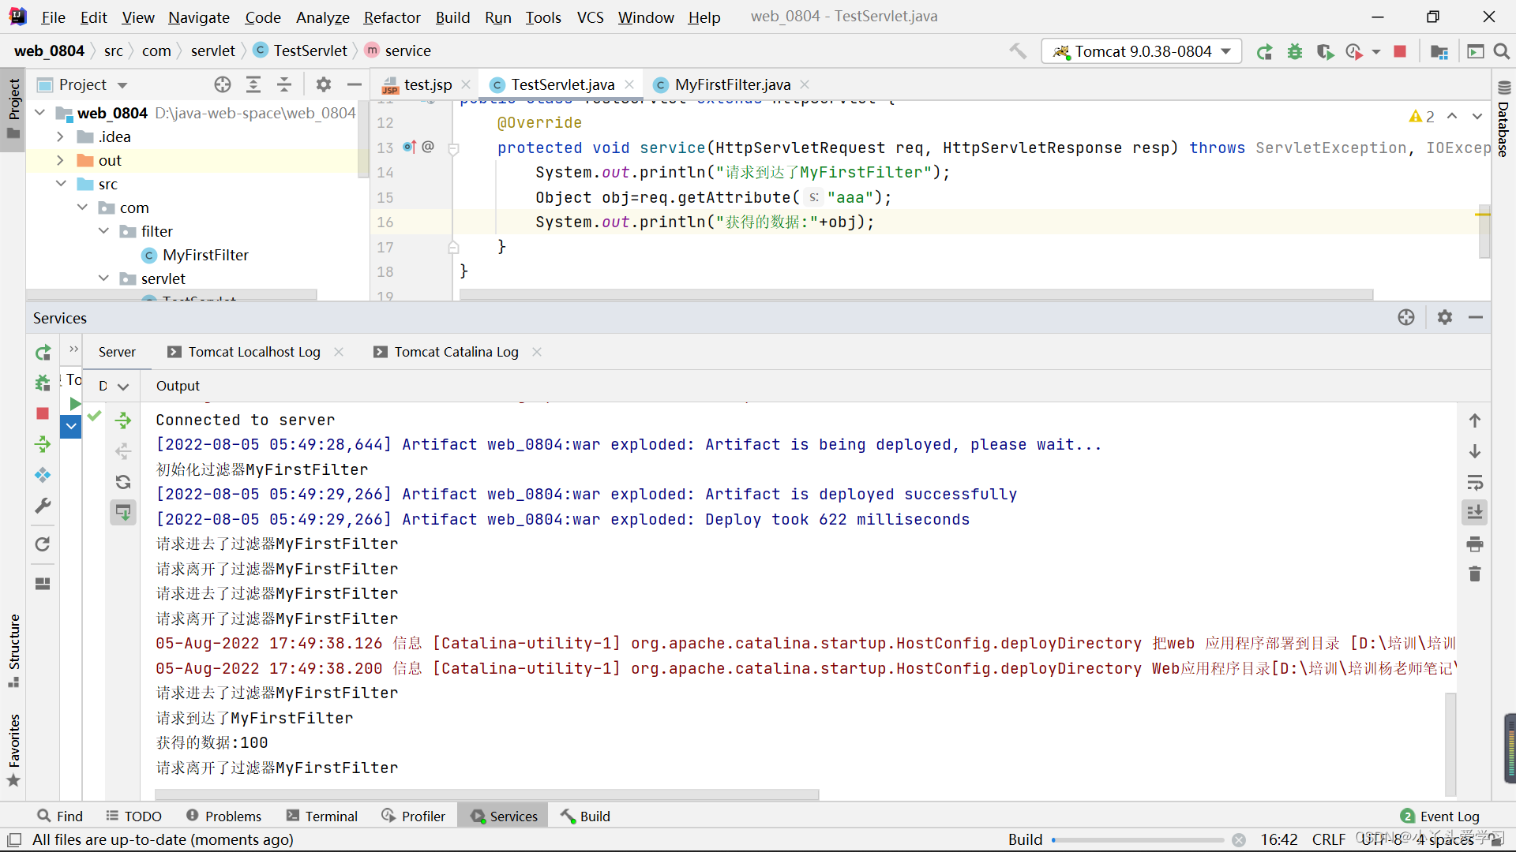
Task: Open Search Everywhere magnifier icon
Action: click(x=1502, y=51)
